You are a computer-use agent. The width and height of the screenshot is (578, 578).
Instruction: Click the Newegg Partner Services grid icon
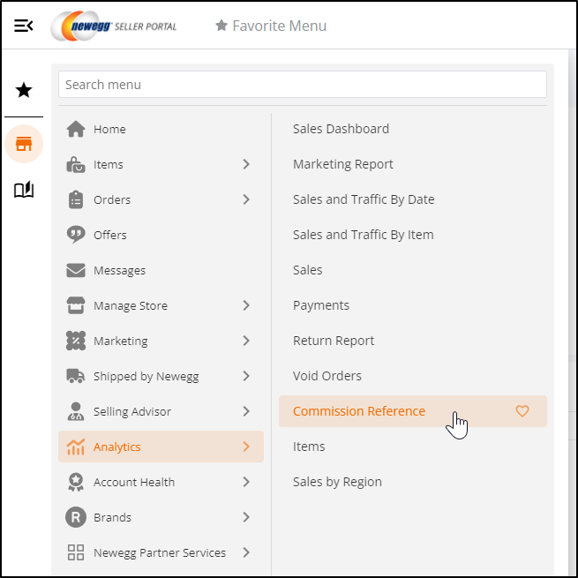(x=76, y=552)
